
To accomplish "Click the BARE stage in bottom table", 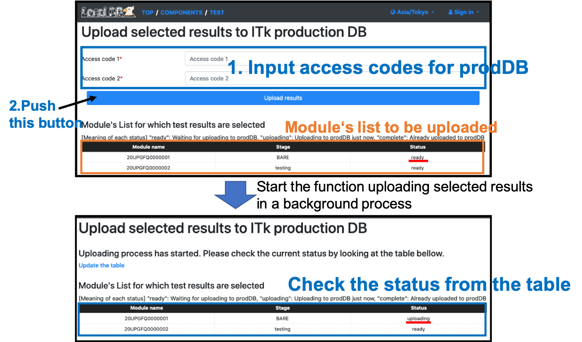I will pyautogui.click(x=282, y=318).
